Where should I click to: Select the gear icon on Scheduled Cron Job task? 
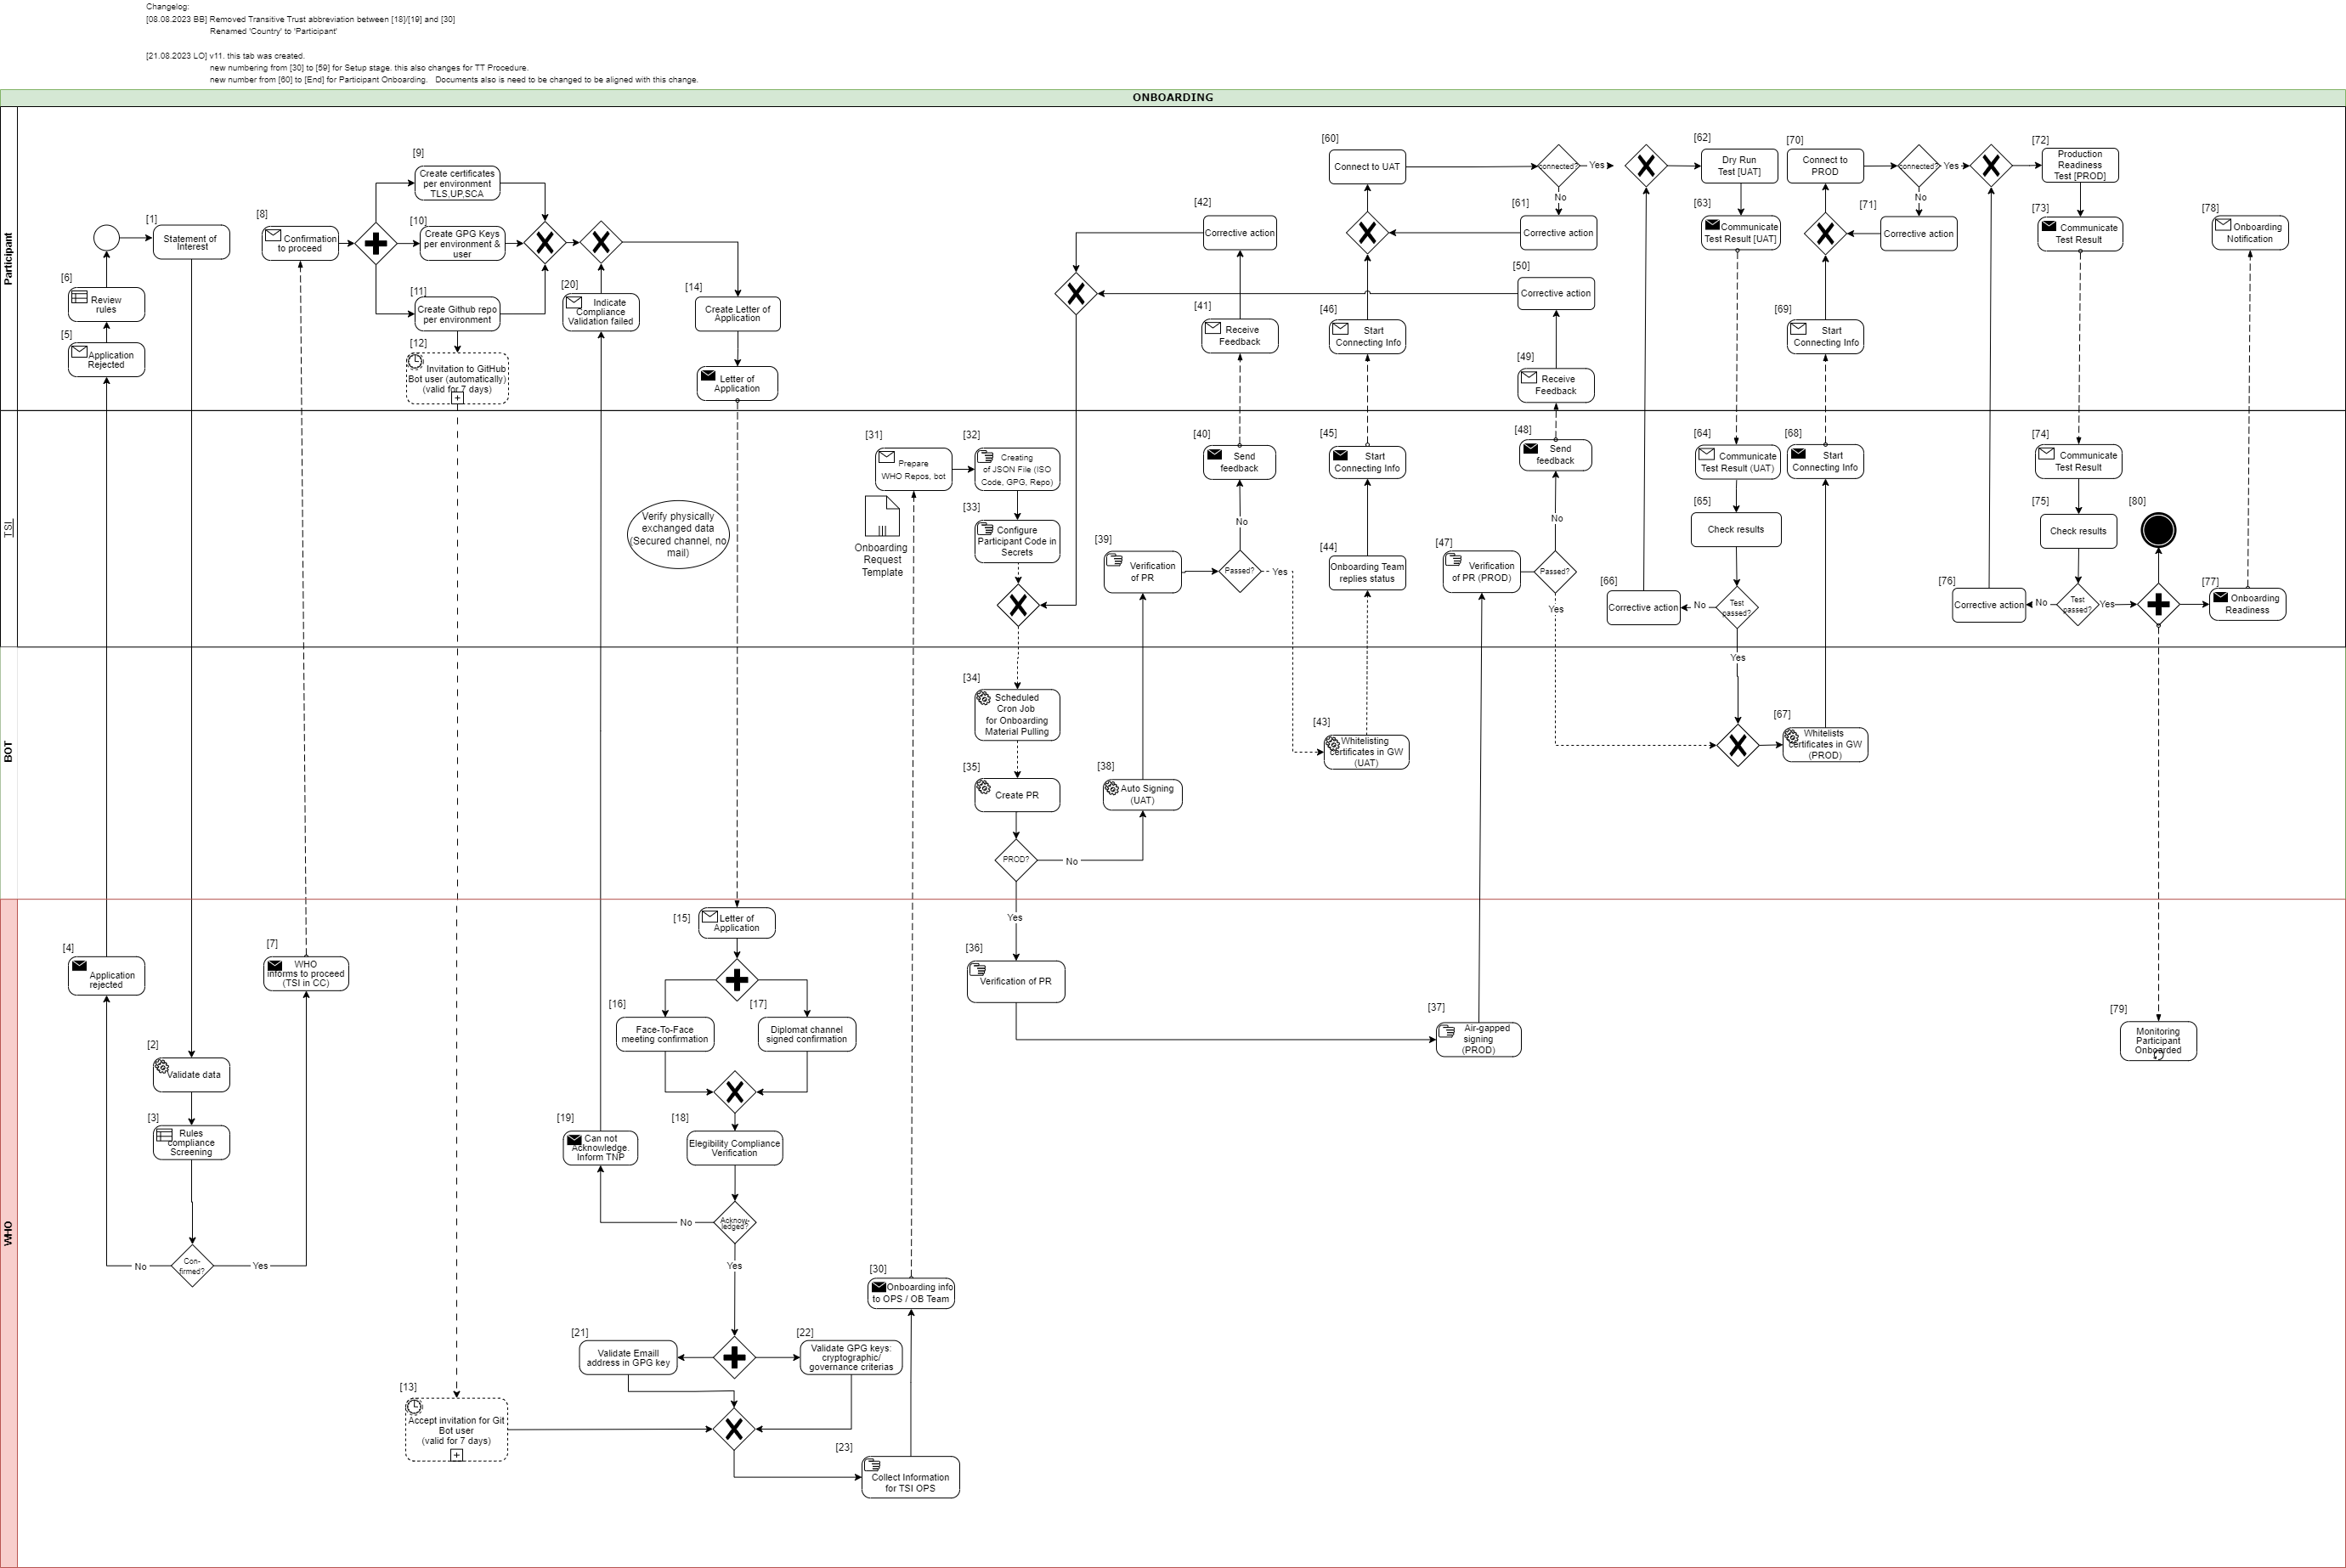[x=983, y=698]
